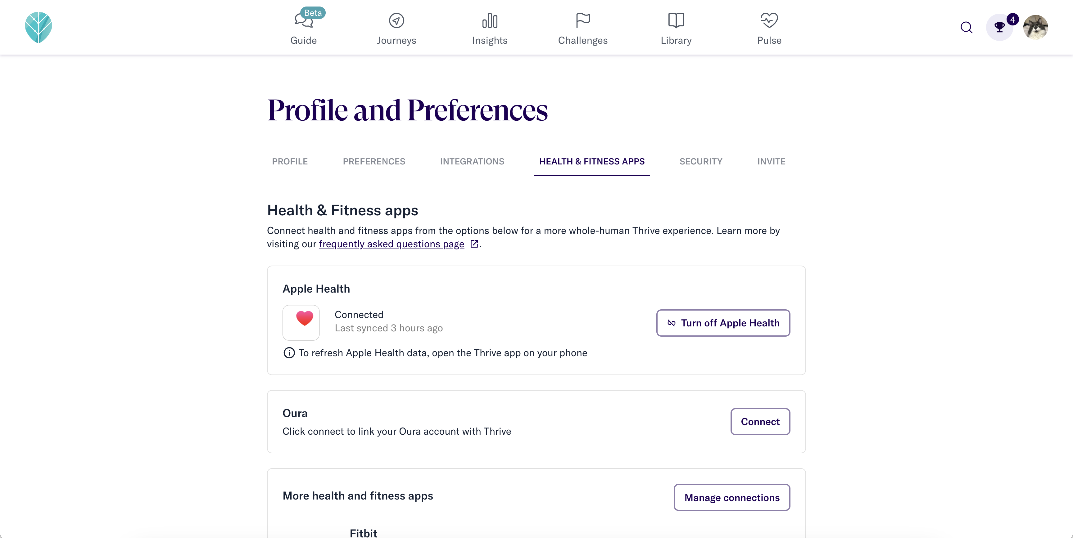Open Insights bar chart icon
Image resolution: width=1073 pixels, height=538 pixels.
tap(489, 20)
